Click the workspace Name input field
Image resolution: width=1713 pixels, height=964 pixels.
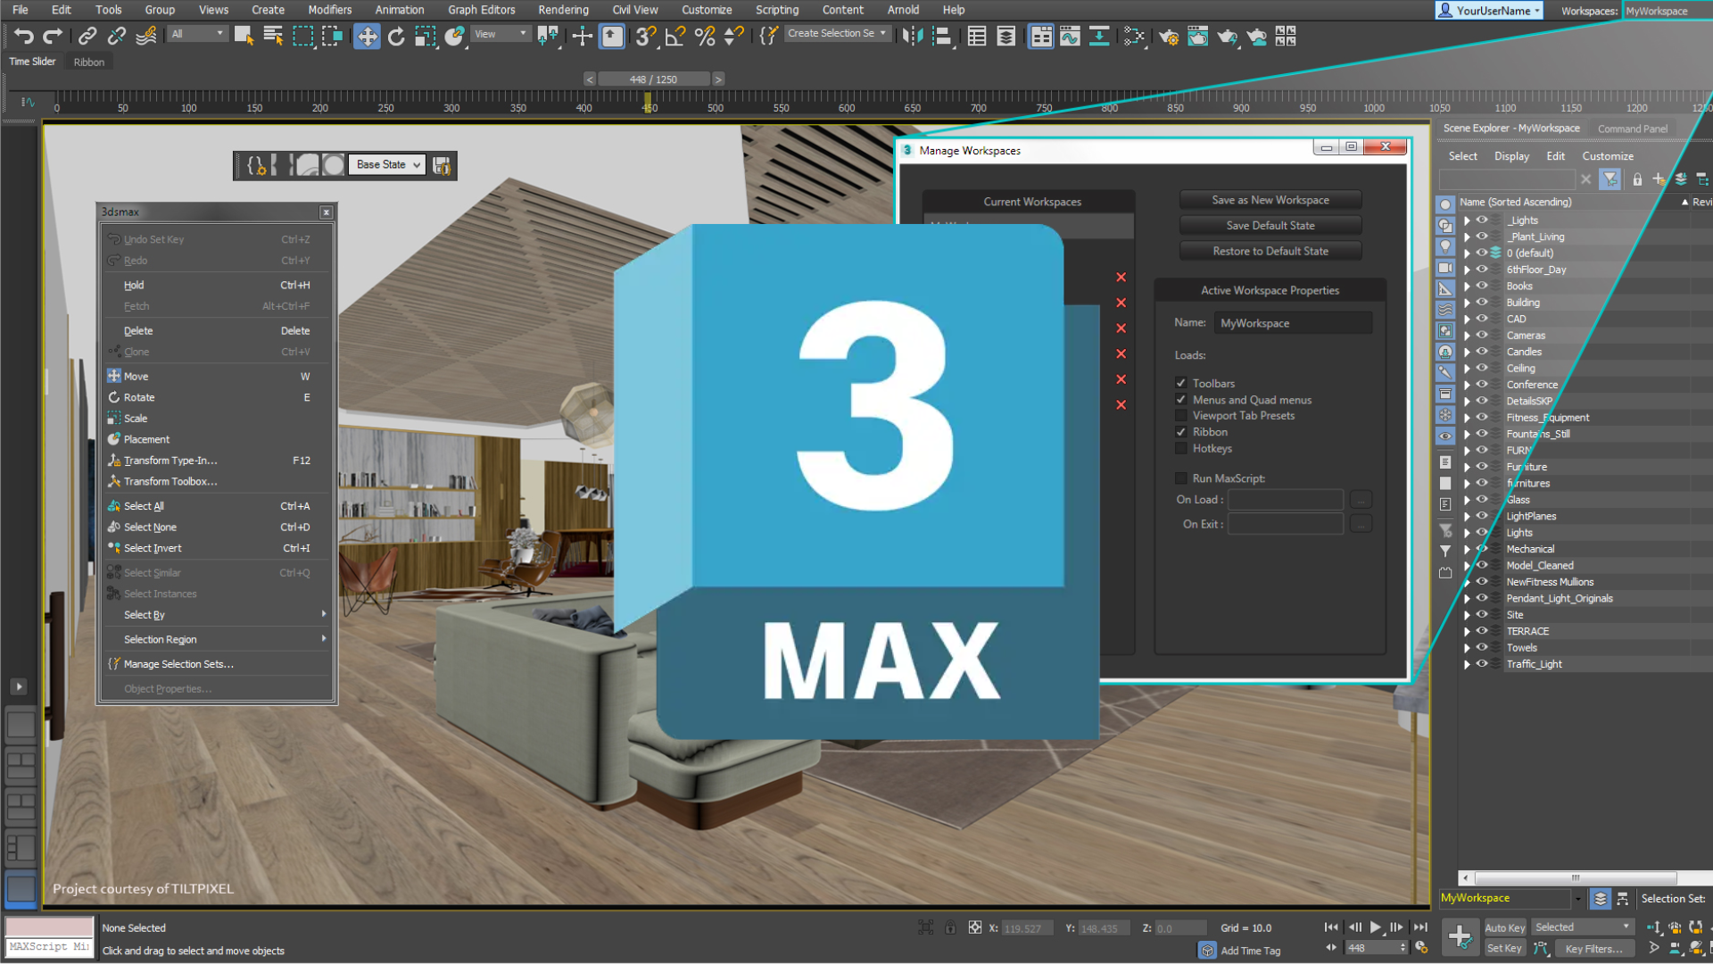(x=1293, y=323)
